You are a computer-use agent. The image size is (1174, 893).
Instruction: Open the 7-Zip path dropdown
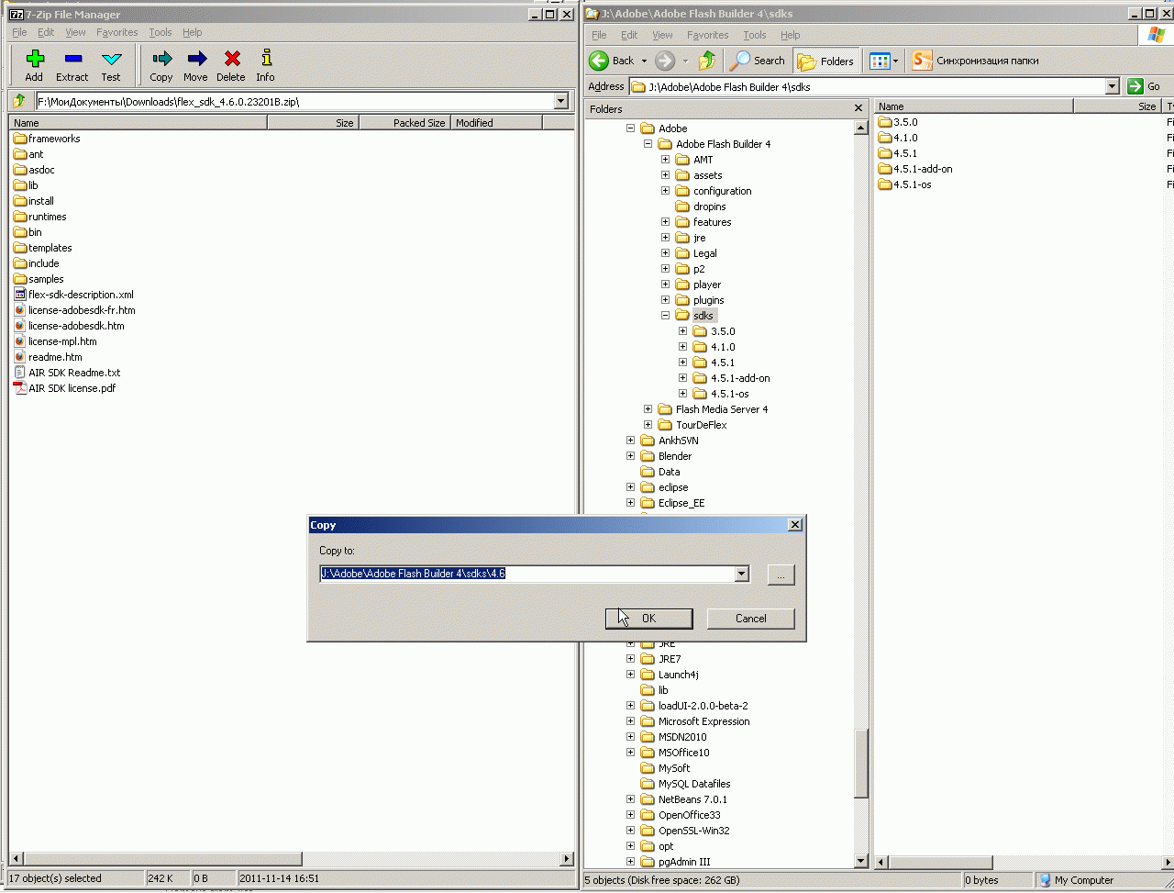561,101
